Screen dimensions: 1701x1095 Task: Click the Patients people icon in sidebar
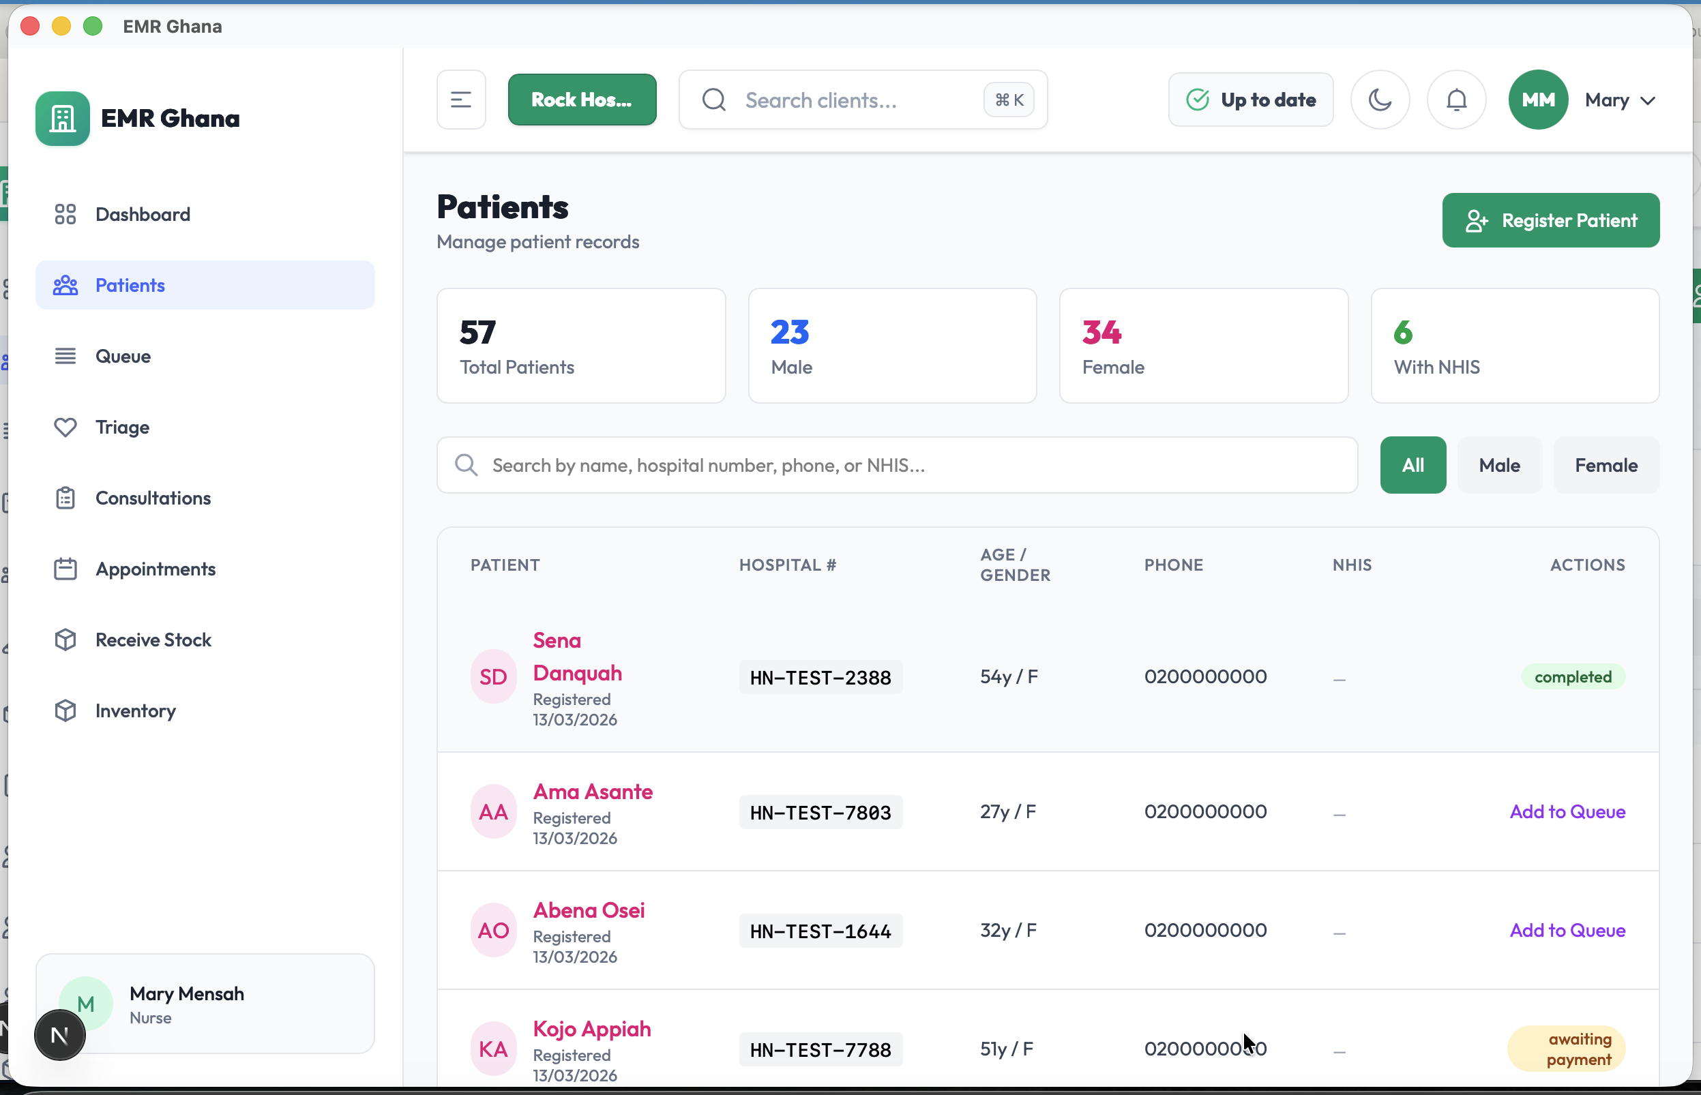pos(65,284)
